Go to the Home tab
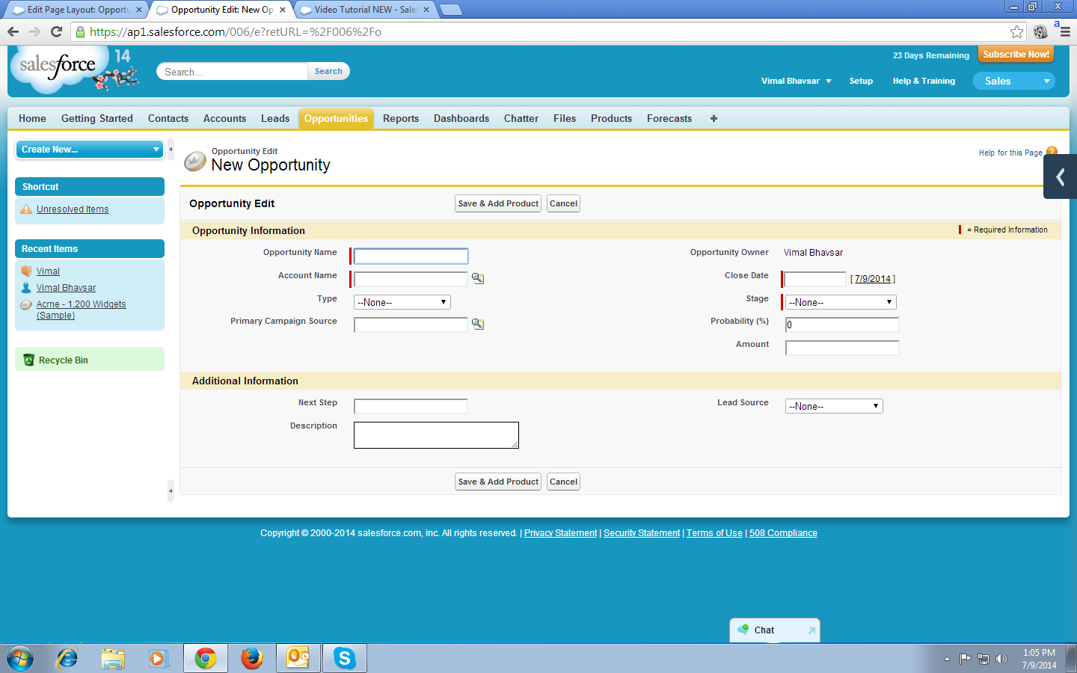 click(x=32, y=118)
